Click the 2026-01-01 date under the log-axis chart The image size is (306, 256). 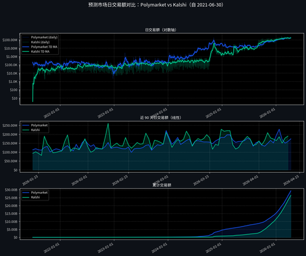coord(267,113)
